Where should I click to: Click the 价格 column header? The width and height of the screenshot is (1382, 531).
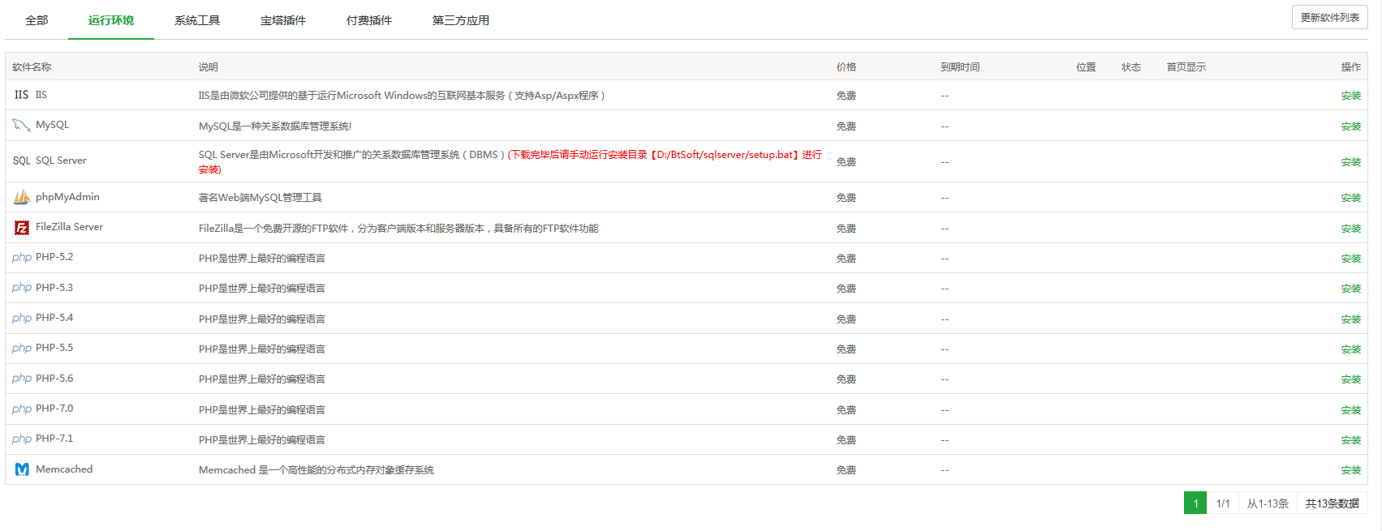click(x=846, y=67)
